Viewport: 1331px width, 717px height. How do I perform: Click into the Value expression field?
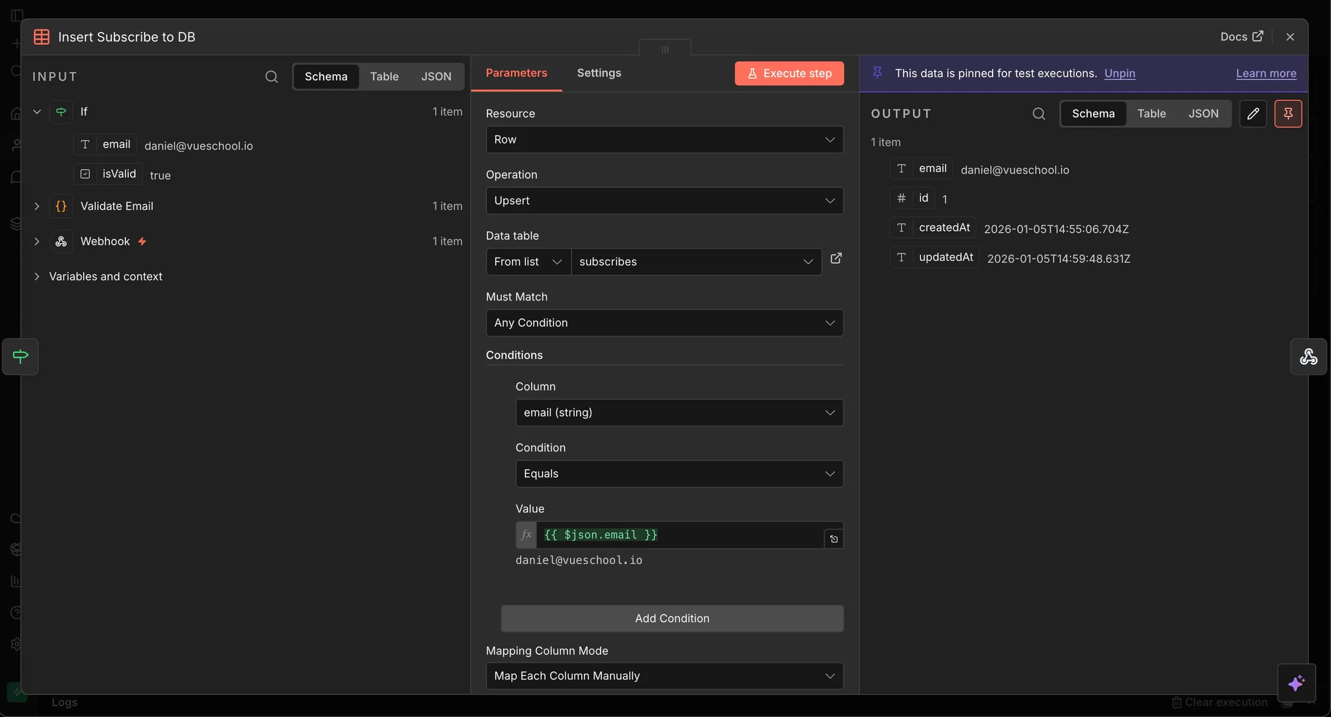pyautogui.click(x=680, y=535)
